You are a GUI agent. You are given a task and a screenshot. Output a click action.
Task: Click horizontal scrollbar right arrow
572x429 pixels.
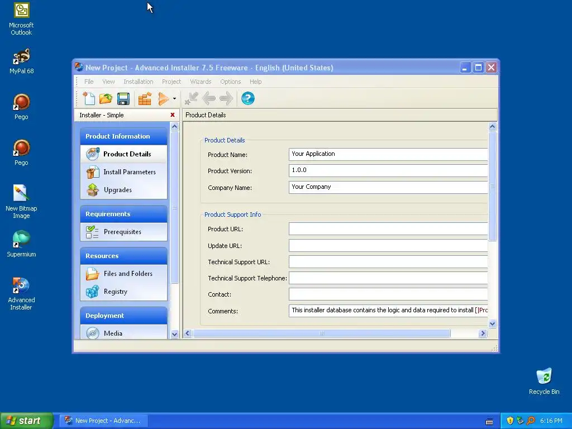[483, 333]
